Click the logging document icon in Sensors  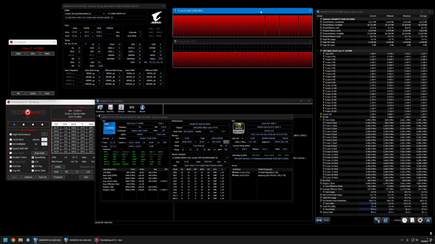(412, 220)
